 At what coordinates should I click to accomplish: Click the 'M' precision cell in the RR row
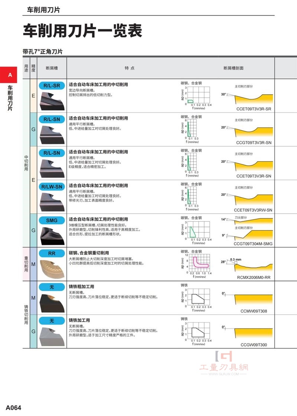(33, 264)
